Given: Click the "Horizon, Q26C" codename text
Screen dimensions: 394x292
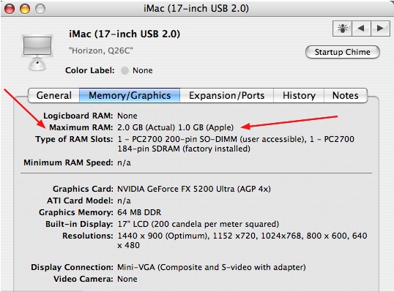Looking at the screenshot, I should (101, 50).
